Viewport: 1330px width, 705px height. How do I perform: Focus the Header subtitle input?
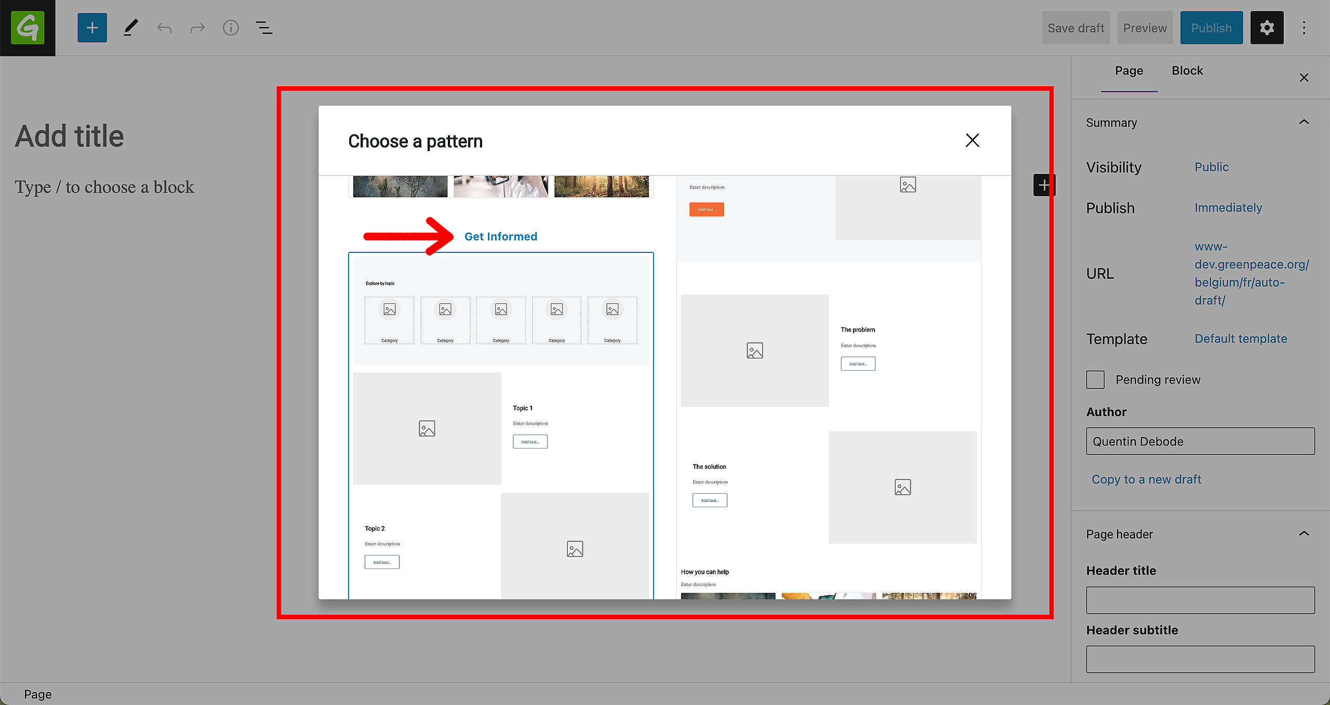coord(1200,659)
